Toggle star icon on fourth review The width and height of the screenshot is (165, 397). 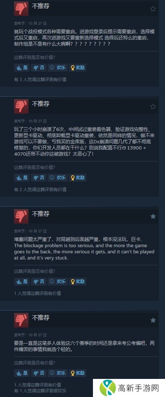(153, 320)
